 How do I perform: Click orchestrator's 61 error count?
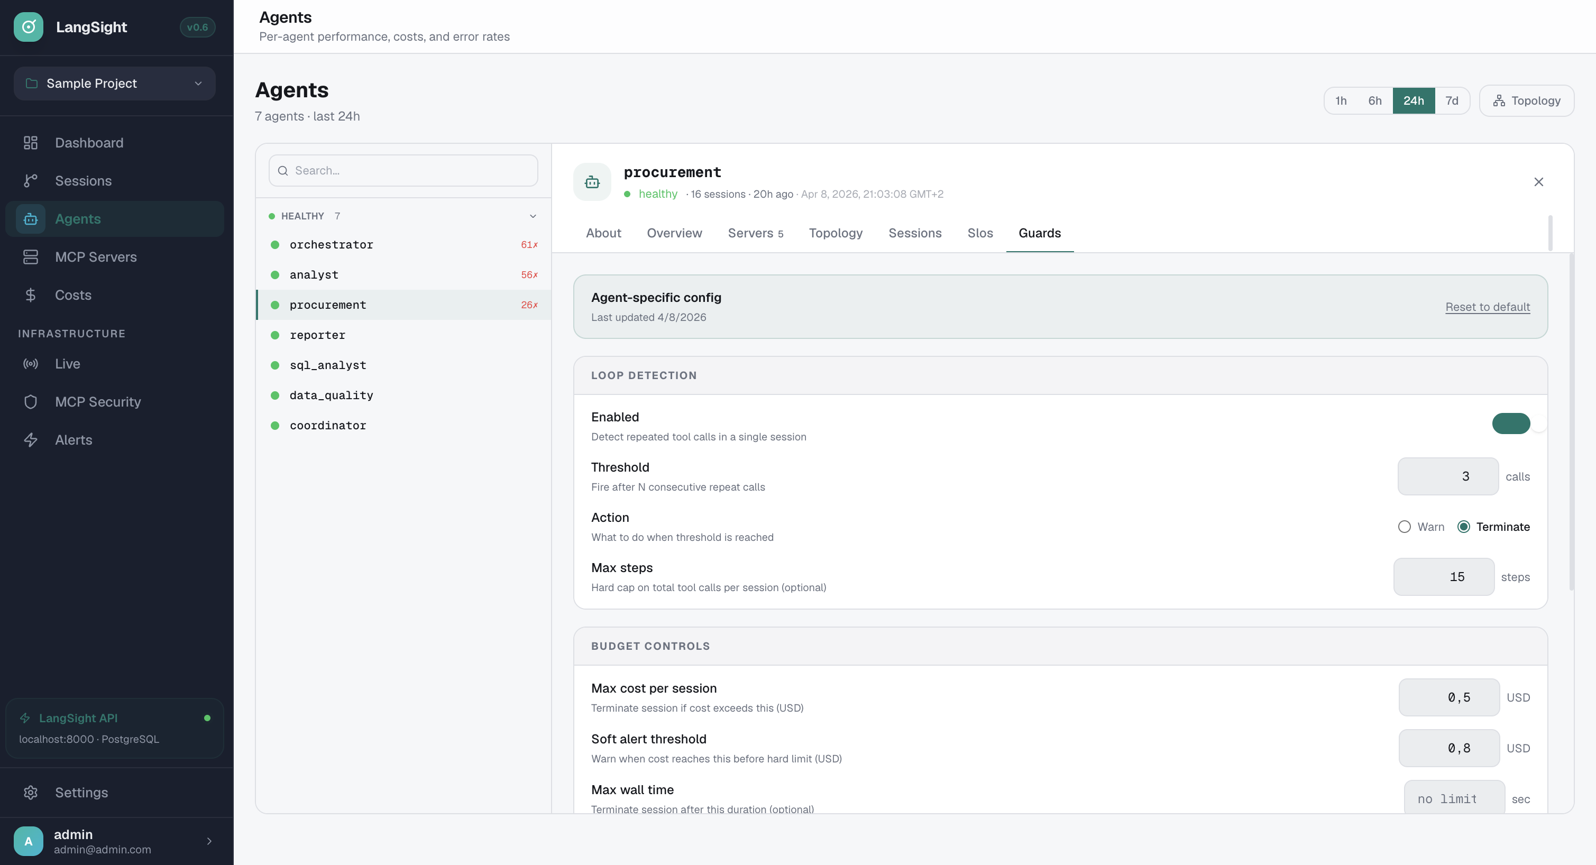(529, 245)
